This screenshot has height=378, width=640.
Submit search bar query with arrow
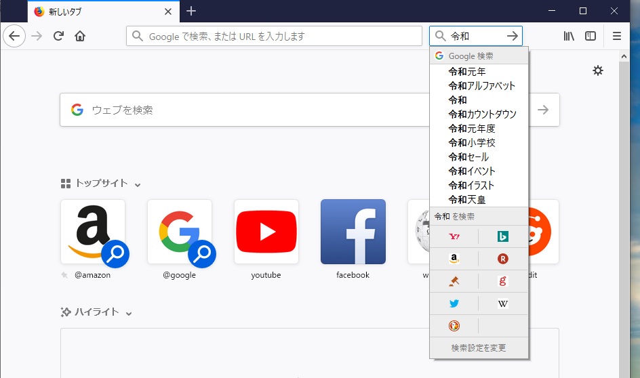[x=513, y=36]
